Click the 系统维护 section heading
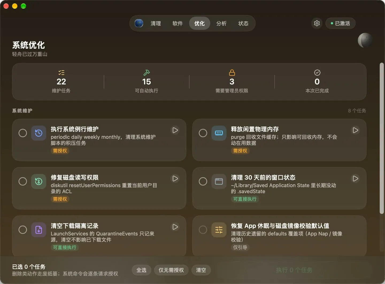The height and width of the screenshot is (284, 385). (22, 111)
